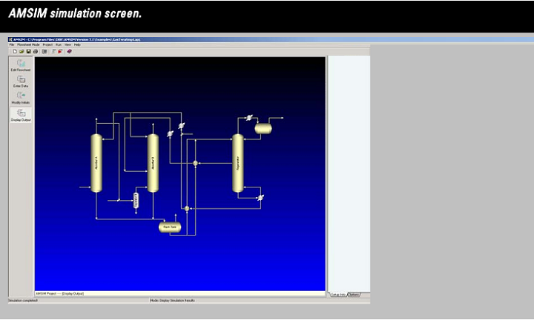Select the Absorber A column
The height and width of the screenshot is (320, 534).
pos(96,163)
